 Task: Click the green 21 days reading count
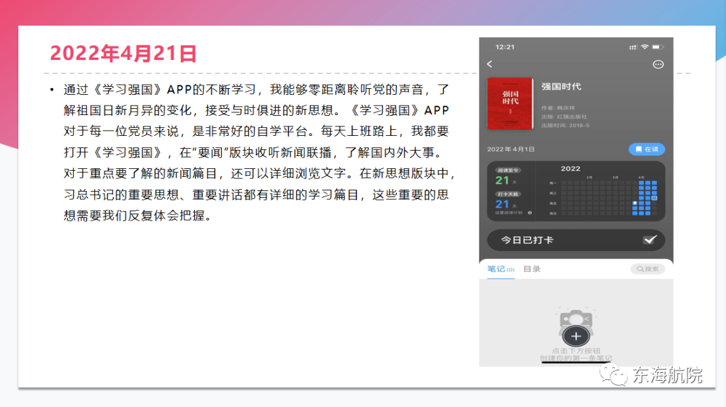pos(502,180)
